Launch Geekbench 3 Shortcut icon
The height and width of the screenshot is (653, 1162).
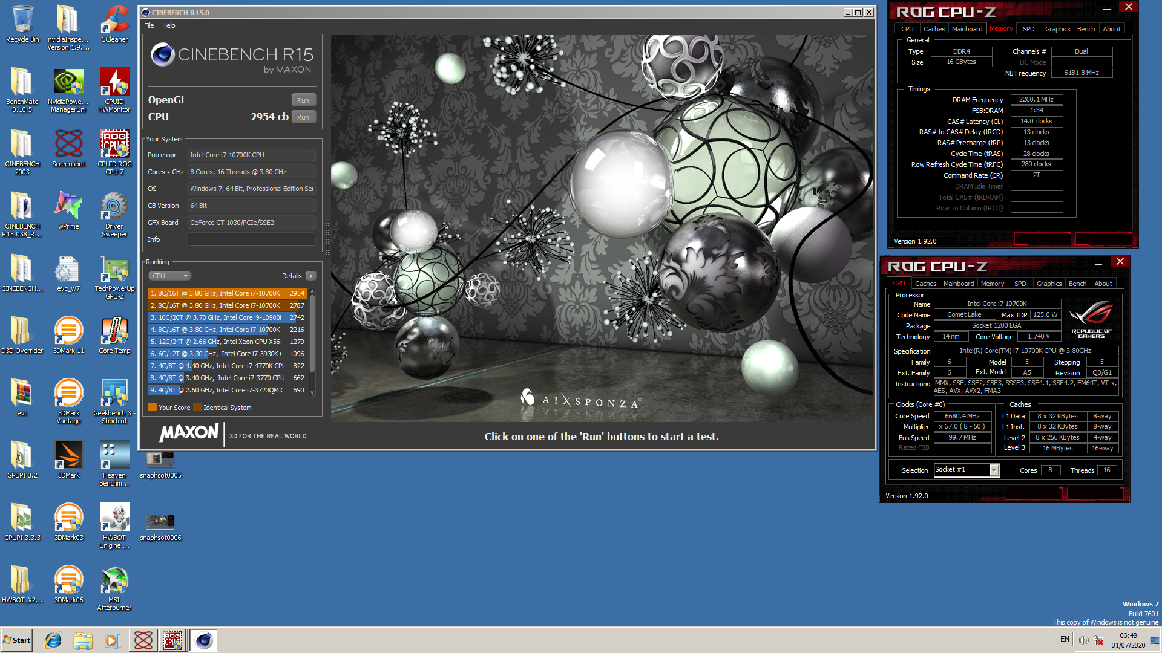point(114,401)
